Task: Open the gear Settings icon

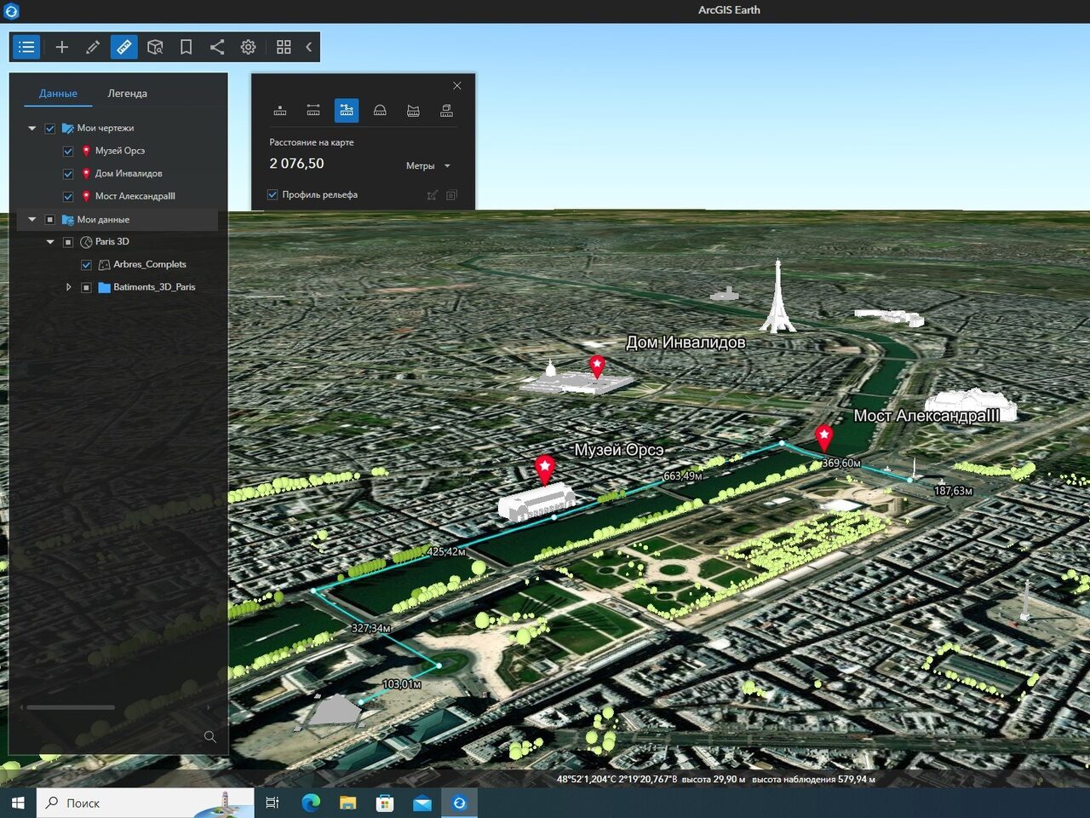Action: click(248, 47)
